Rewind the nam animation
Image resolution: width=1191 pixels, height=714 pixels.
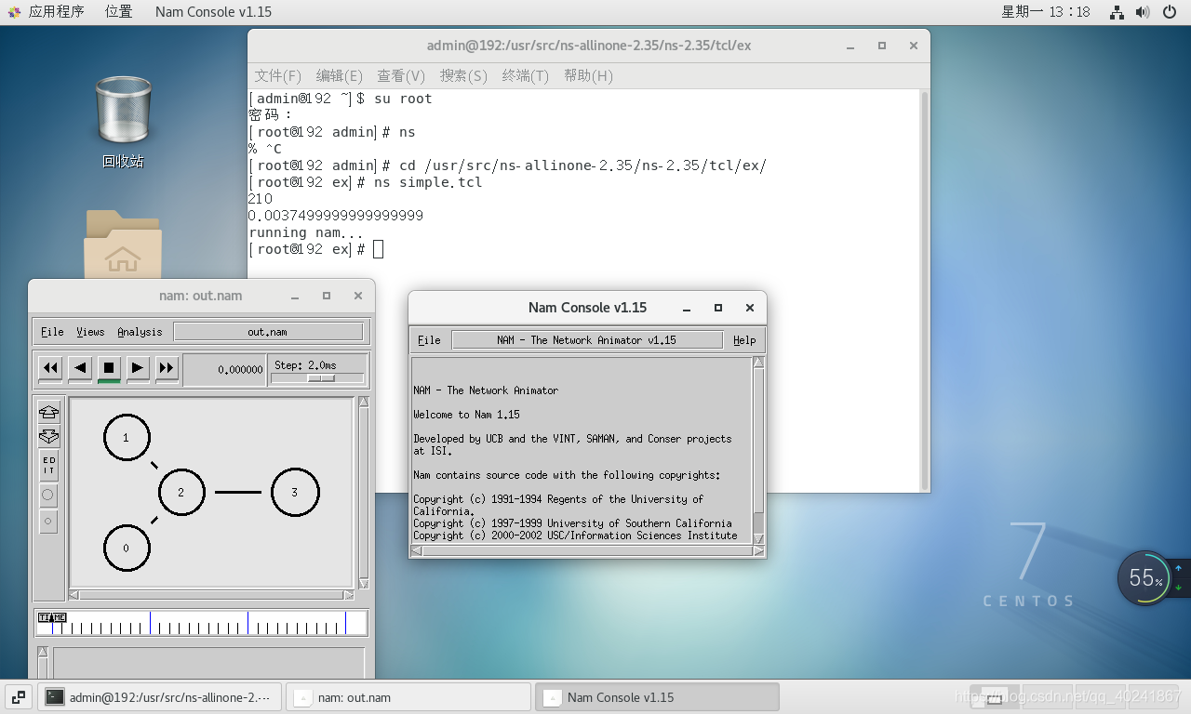coord(50,368)
